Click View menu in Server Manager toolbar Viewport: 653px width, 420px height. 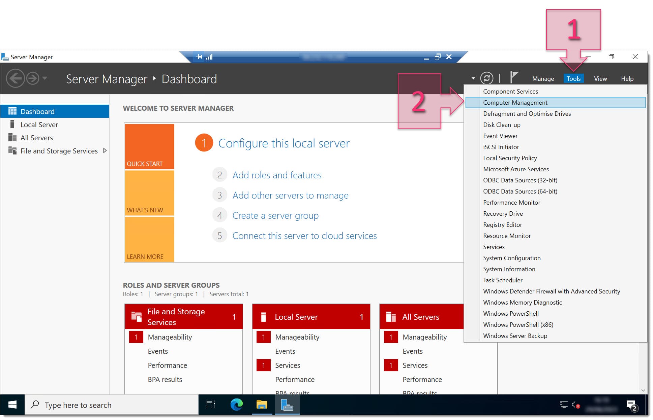click(x=600, y=78)
